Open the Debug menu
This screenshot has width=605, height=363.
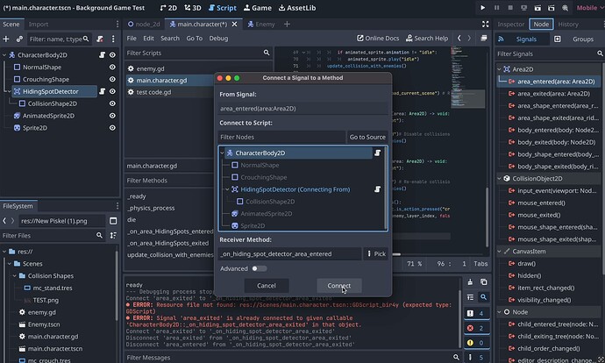point(218,39)
